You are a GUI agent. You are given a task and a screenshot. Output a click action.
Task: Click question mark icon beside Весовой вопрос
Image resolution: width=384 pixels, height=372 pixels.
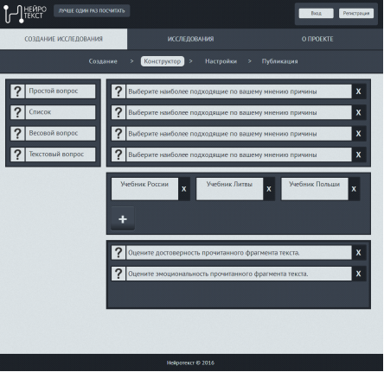pos(17,134)
